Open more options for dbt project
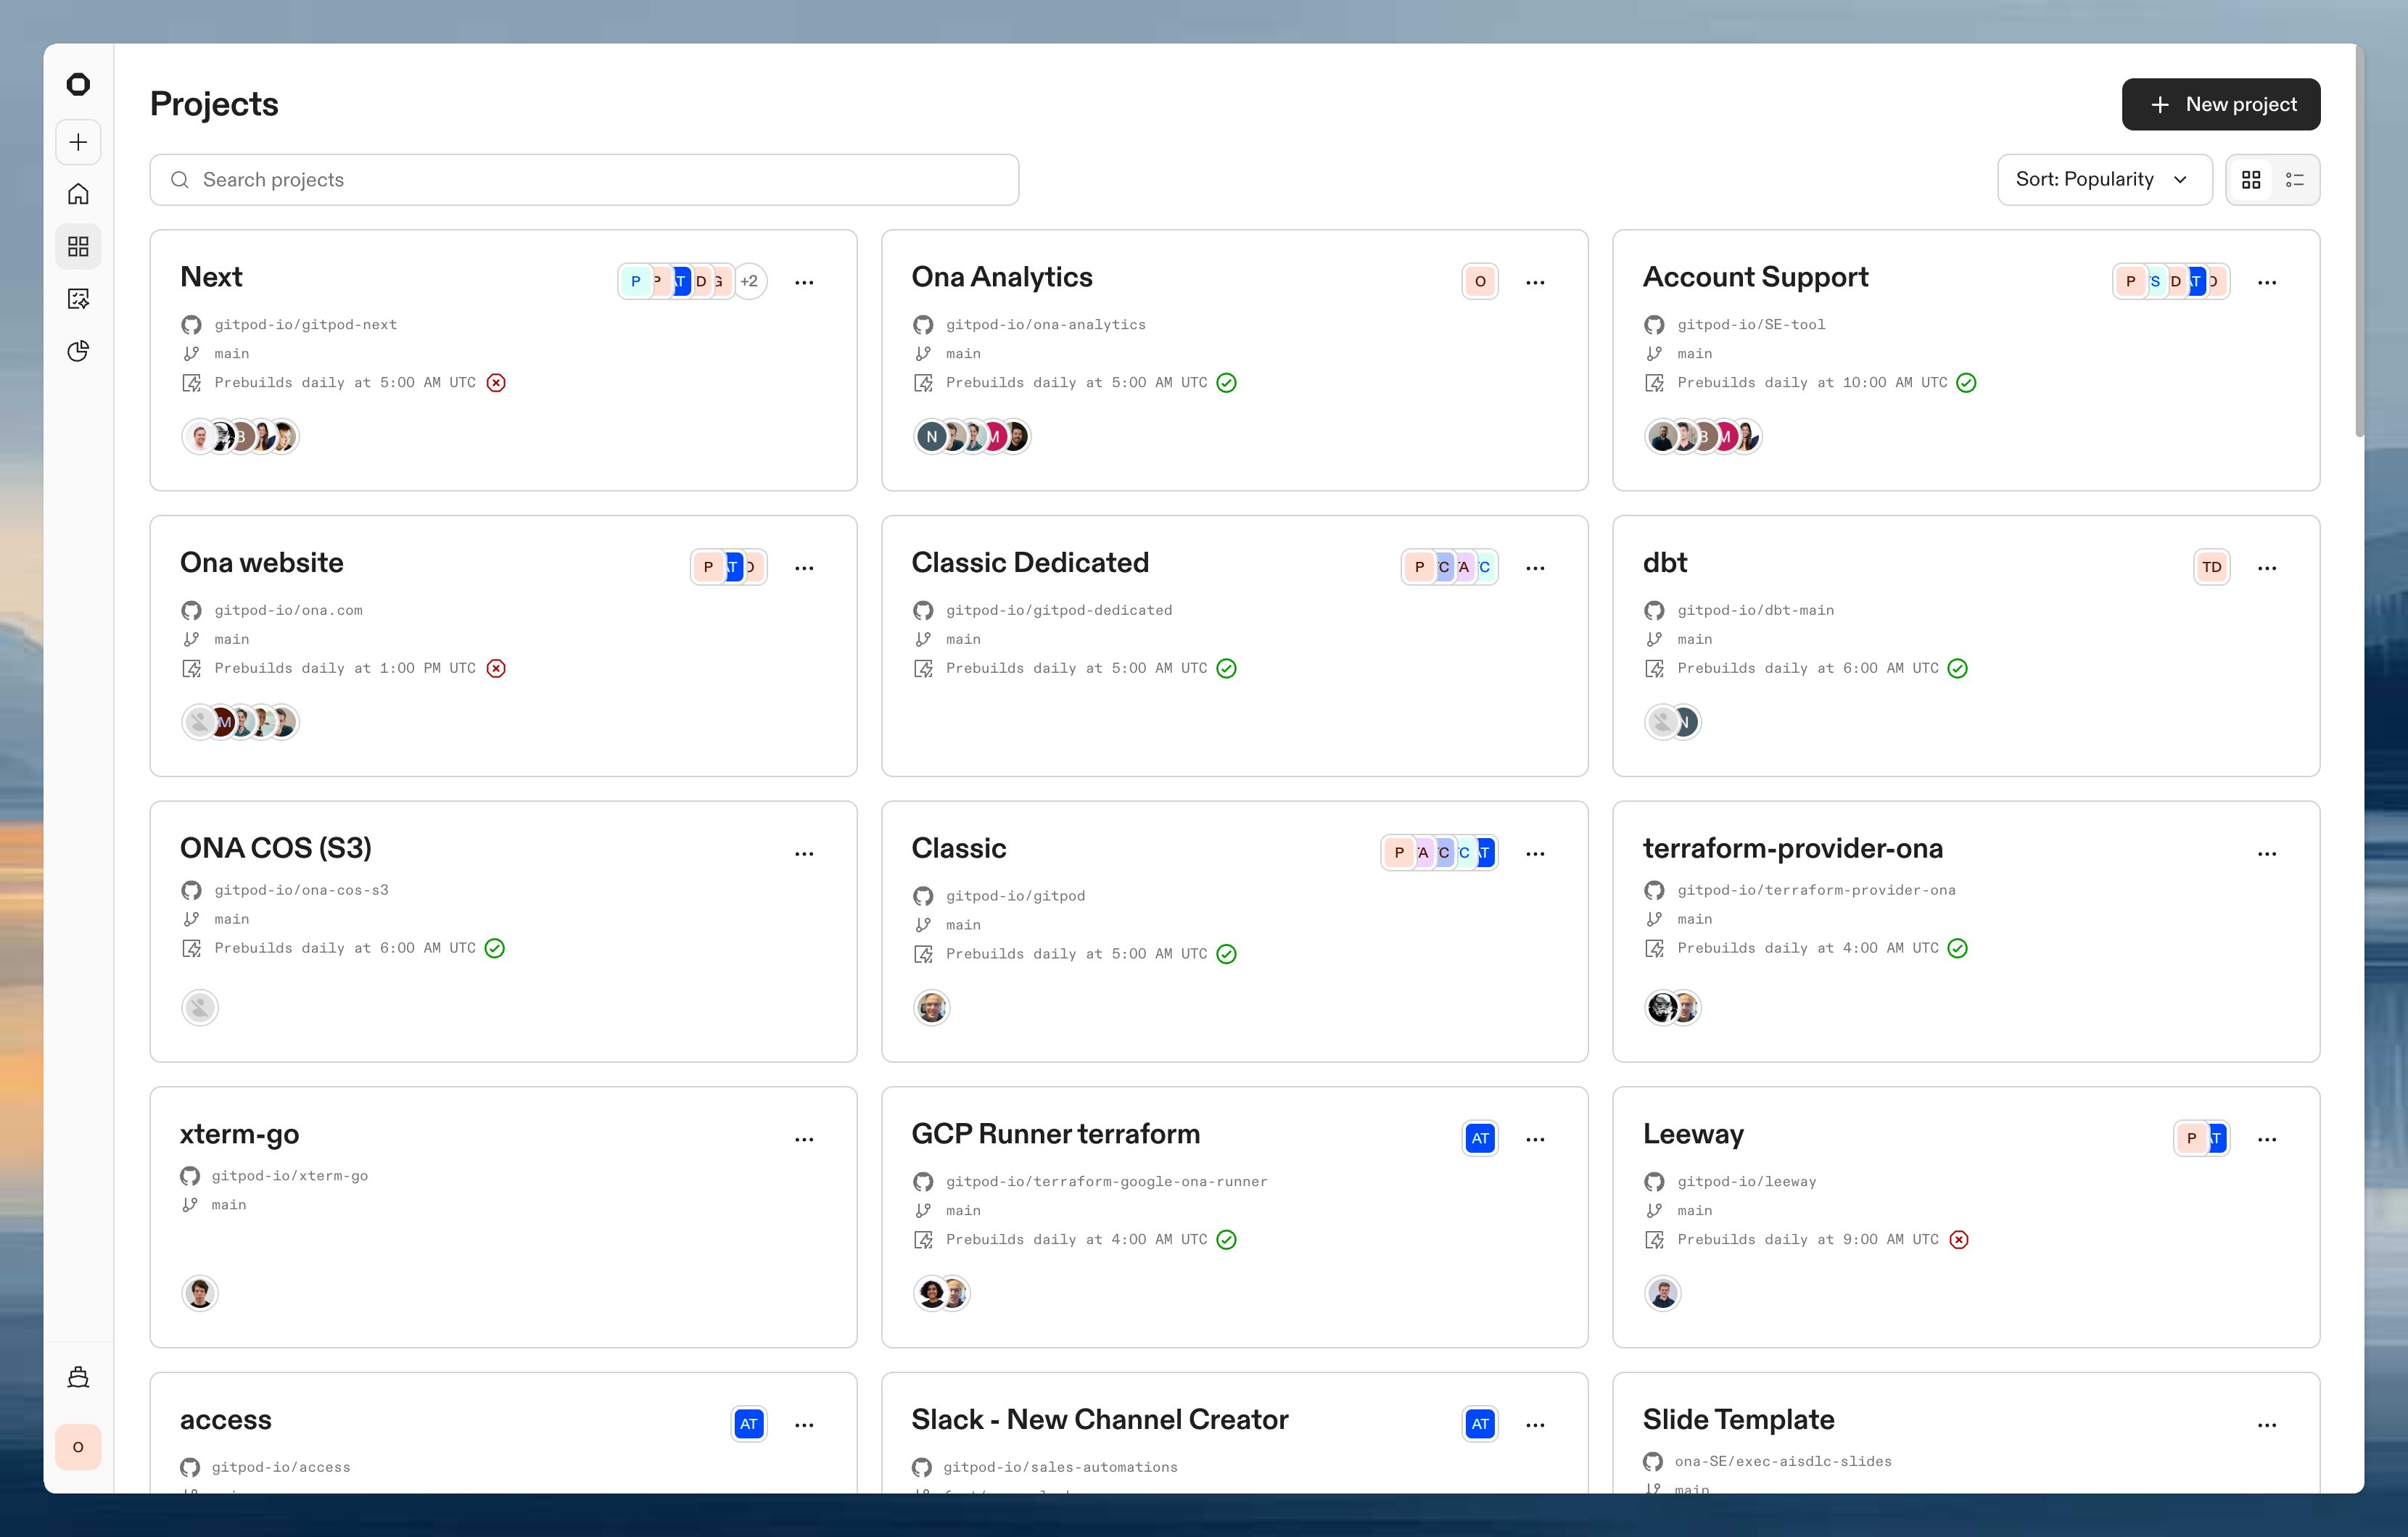Image resolution: width=2408 pixels, height=1537 pixels. pos(2267,568)
